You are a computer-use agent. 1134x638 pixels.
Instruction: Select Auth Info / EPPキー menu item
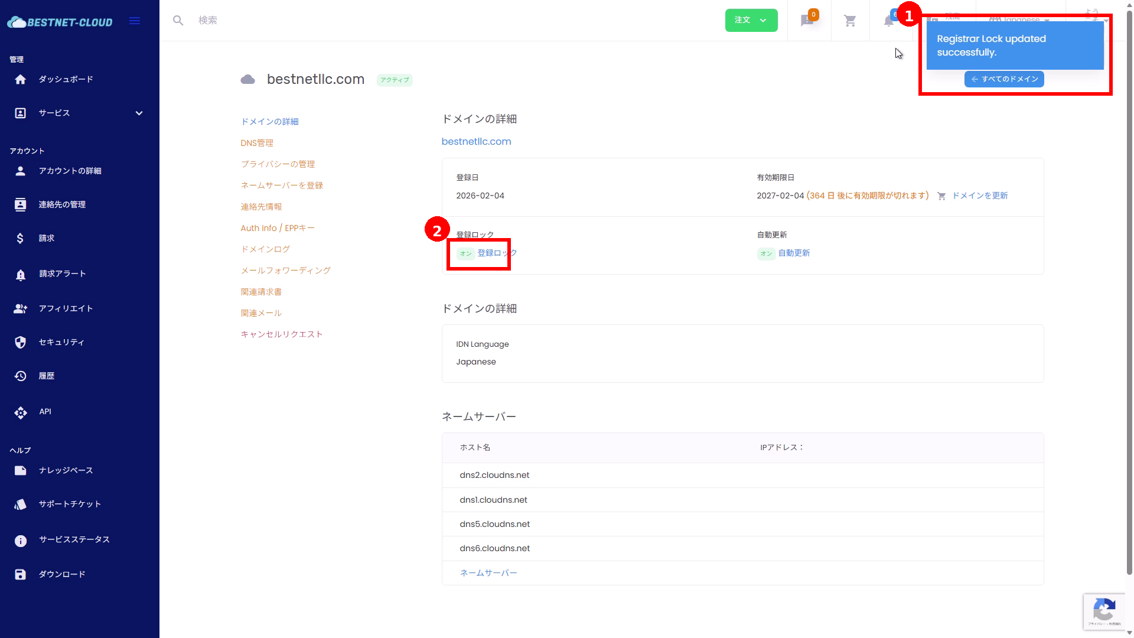(278, 228)
